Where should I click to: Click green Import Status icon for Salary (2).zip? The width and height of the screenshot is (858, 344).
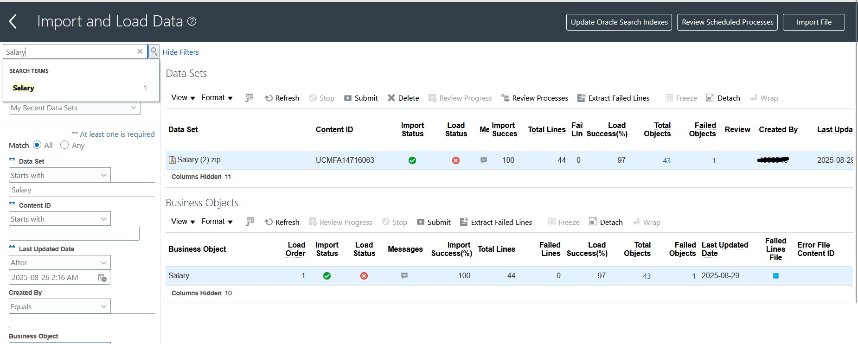412,160
